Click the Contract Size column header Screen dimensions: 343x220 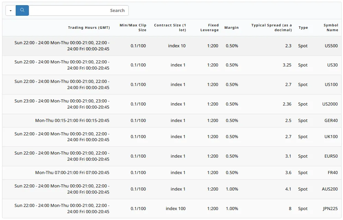tap(170, 28)
